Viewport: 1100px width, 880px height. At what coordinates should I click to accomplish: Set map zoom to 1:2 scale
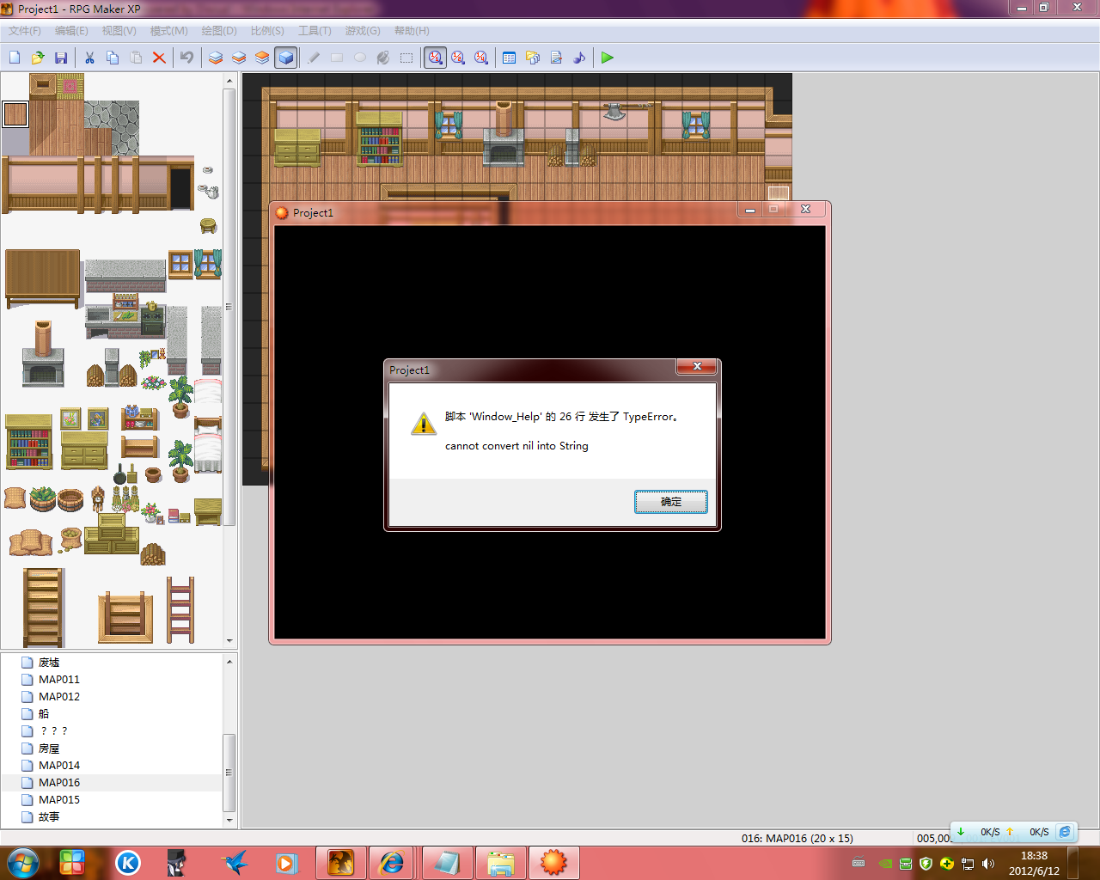tap(459, 58)
